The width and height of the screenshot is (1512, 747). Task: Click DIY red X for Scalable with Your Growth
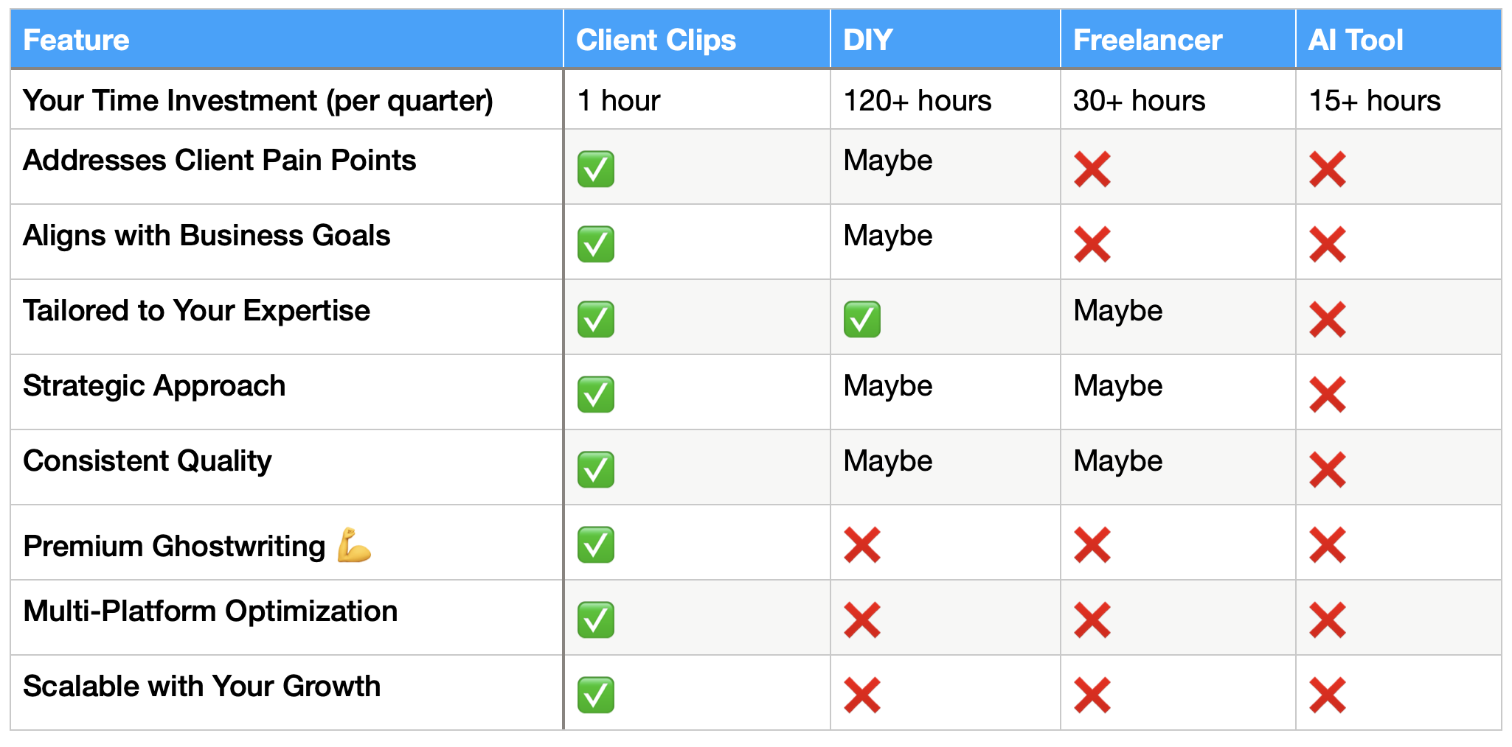pyautogui.click(x=862, y=695)
